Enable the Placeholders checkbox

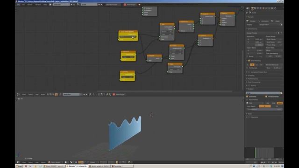pyautogui.click(x=247, y=99)
